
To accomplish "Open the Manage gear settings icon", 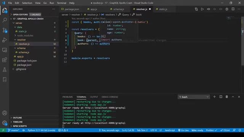I will coord(5,123).
